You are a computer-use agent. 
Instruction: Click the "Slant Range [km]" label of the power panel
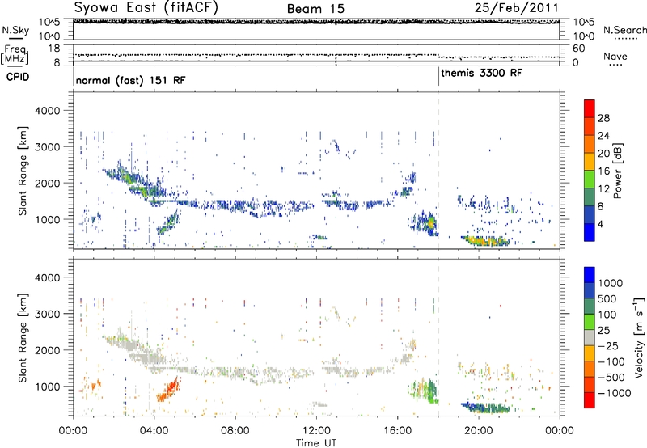coord(23,171)
